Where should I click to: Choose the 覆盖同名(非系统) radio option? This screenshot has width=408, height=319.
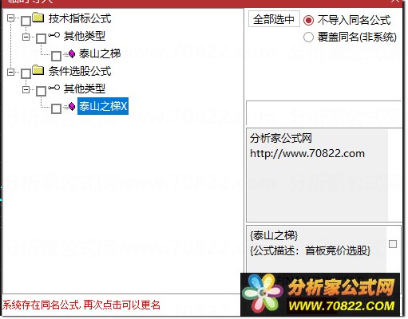[308, 37]
